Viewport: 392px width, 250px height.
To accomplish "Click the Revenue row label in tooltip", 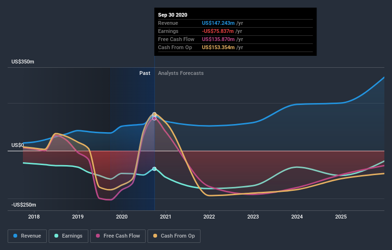I will pos(168,23).
